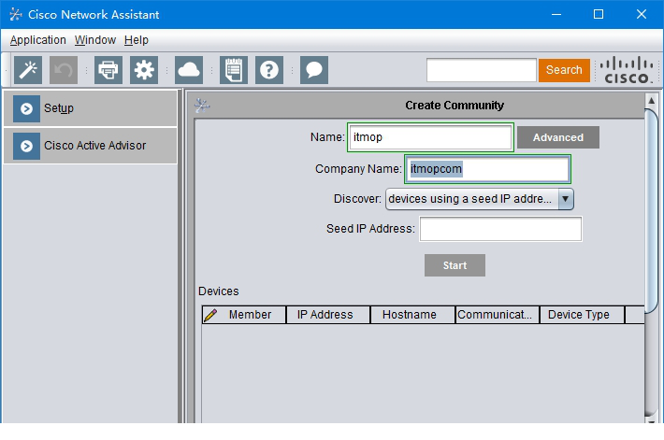Open the notepad legend icon
Image resolution: width=664 pixels, height=440 pixels.
pos(234,70)
